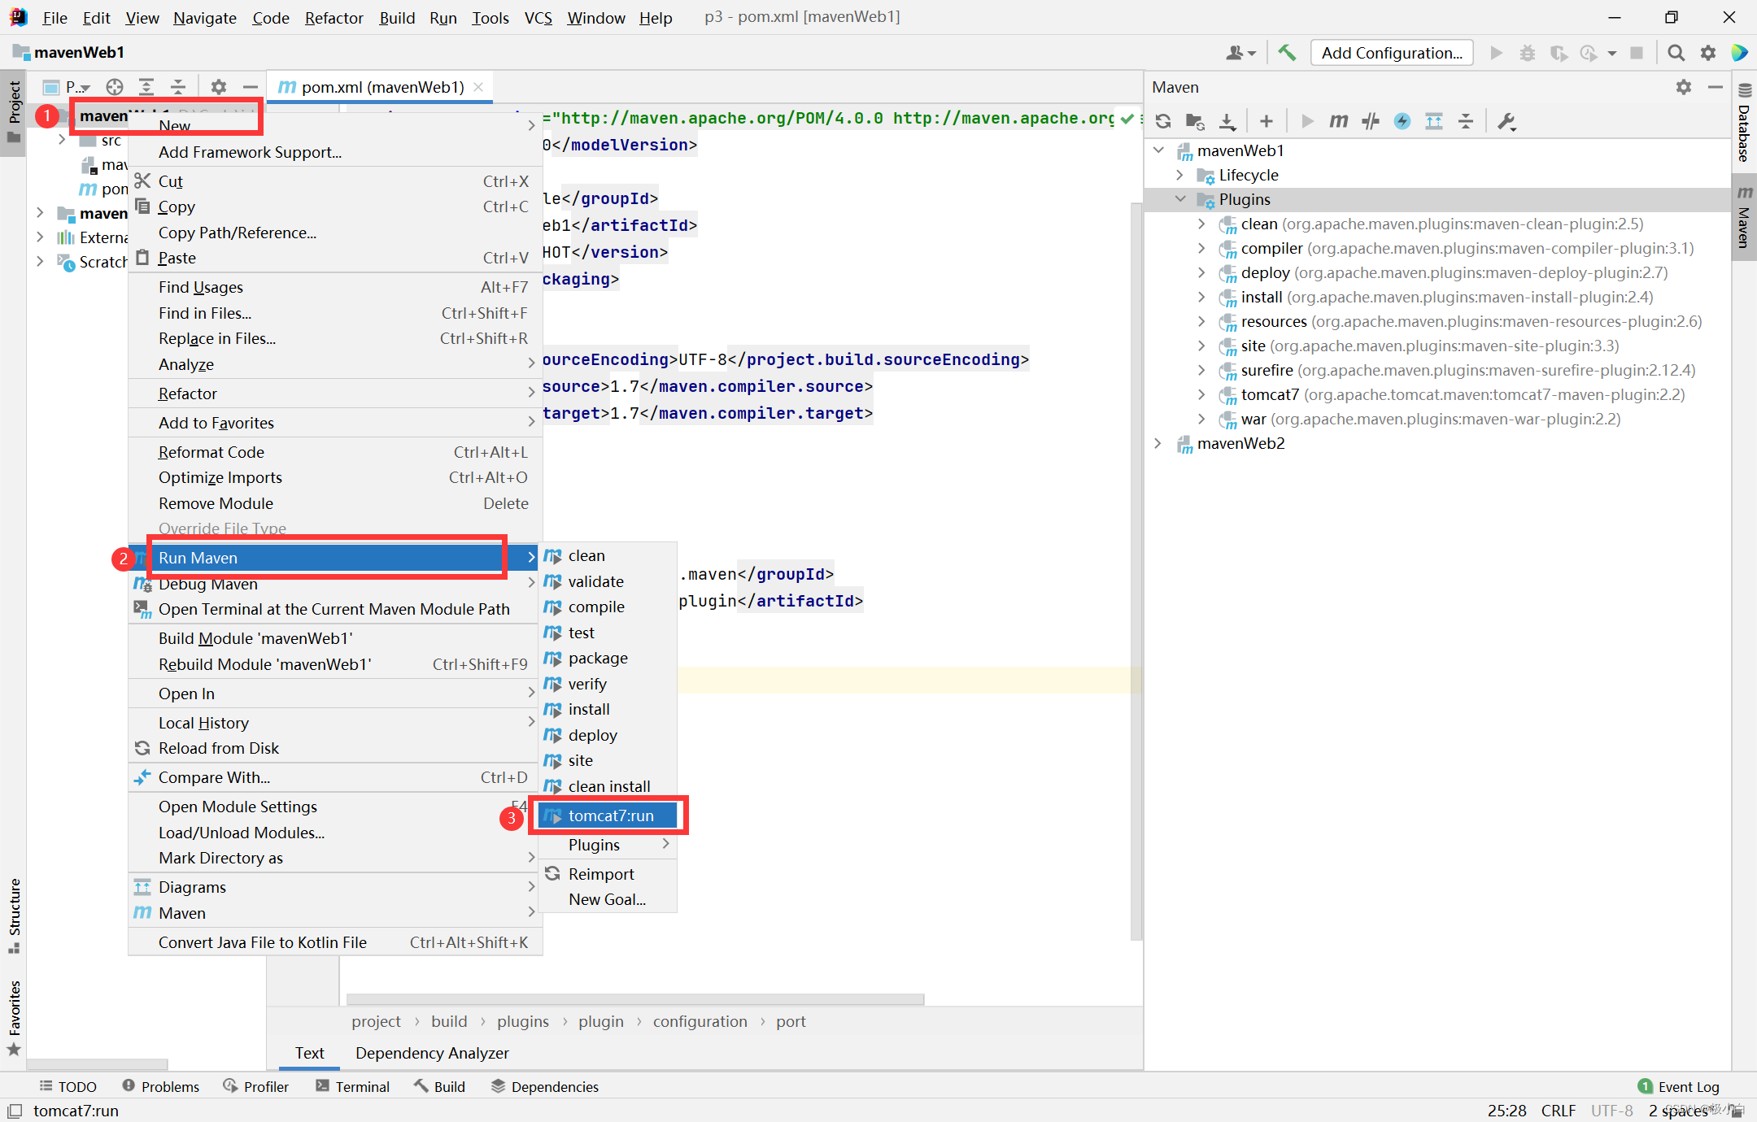Open Search Everywhere magnifier icon

1676,53
